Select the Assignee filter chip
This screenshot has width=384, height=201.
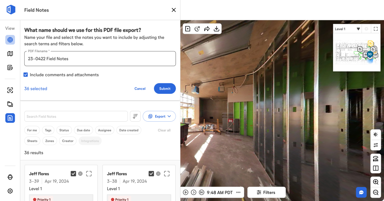click(x=105, y=130)
